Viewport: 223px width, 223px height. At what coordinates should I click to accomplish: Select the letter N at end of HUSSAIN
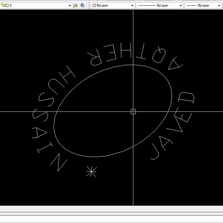[59, 162]
